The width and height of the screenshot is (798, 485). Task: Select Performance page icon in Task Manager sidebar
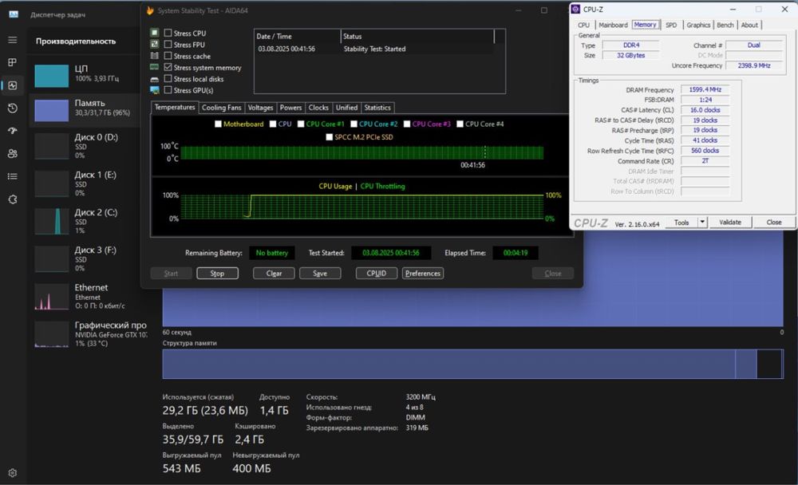(x=13, y=85)
